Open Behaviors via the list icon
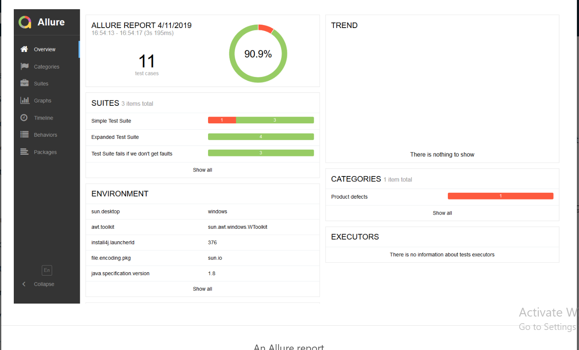This screenshot has height=350, width=579. [25, 135]
